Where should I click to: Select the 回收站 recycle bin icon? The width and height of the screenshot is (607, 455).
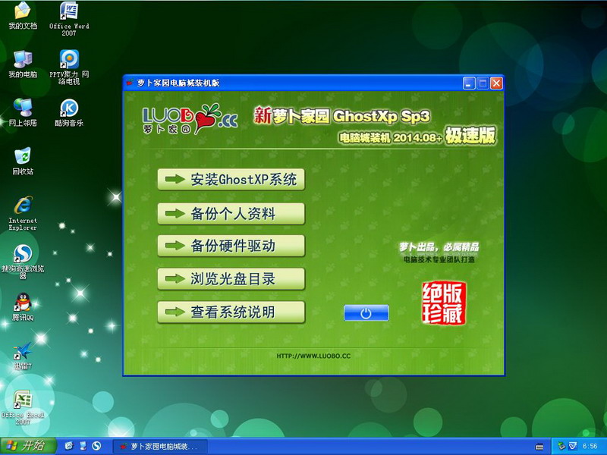point(23,161)
